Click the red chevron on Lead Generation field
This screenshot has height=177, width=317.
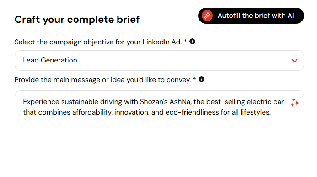[295, 61]
